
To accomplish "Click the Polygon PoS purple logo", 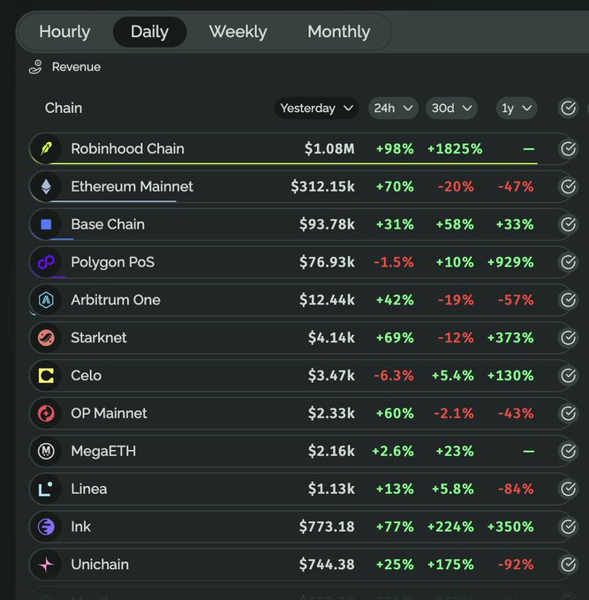I will click(x=46, y=262).
